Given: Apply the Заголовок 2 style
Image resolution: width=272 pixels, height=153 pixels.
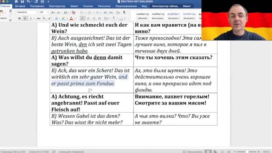Looking at the screenshot, I should pos(189,16).
